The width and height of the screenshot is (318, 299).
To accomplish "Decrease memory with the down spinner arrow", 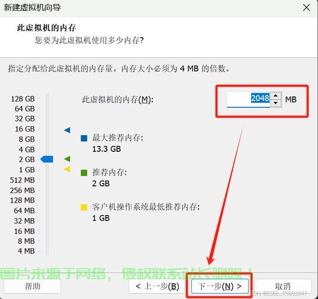I will pos(276,103).
